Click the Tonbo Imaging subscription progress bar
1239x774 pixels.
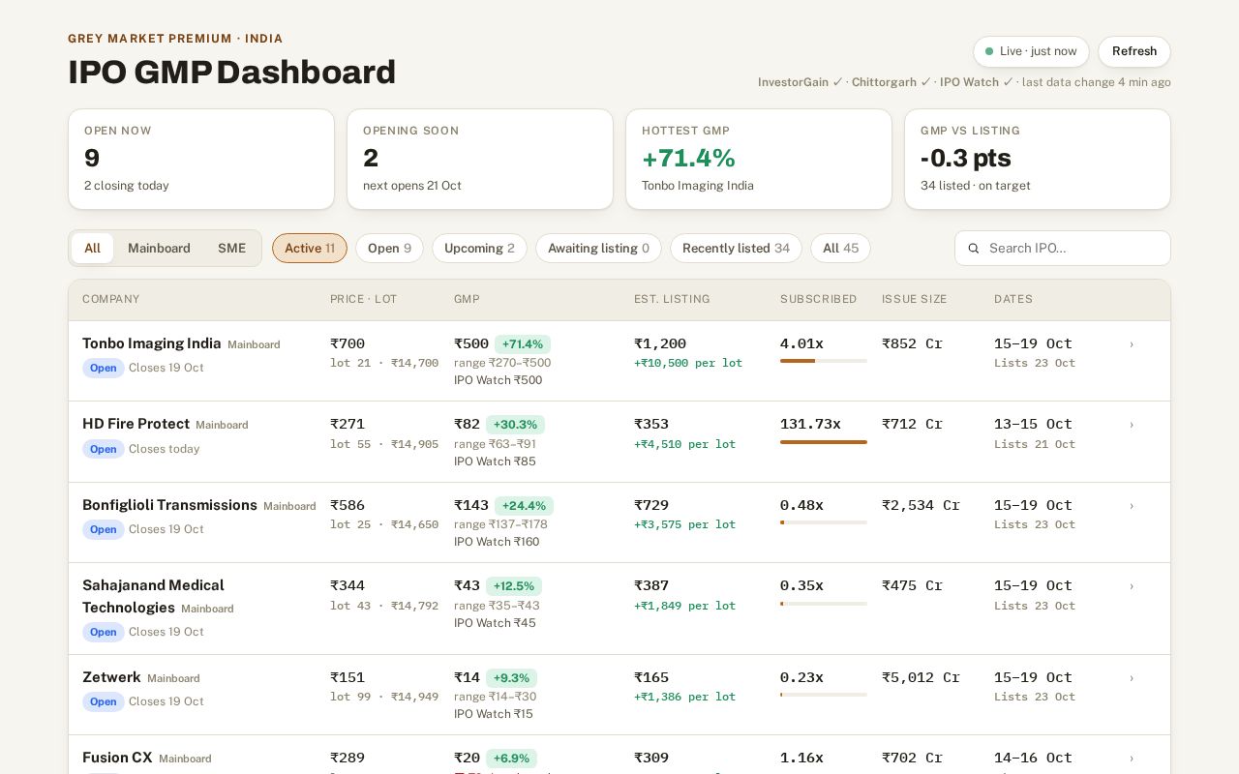click(824, 361)
